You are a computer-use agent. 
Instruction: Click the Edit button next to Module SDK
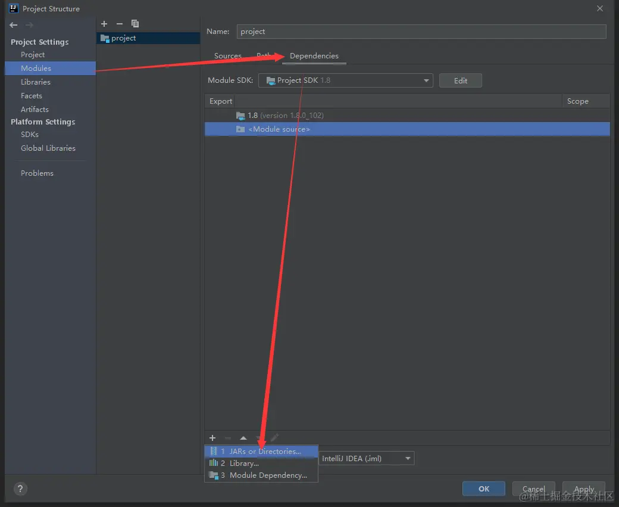(x=460, y=80)
